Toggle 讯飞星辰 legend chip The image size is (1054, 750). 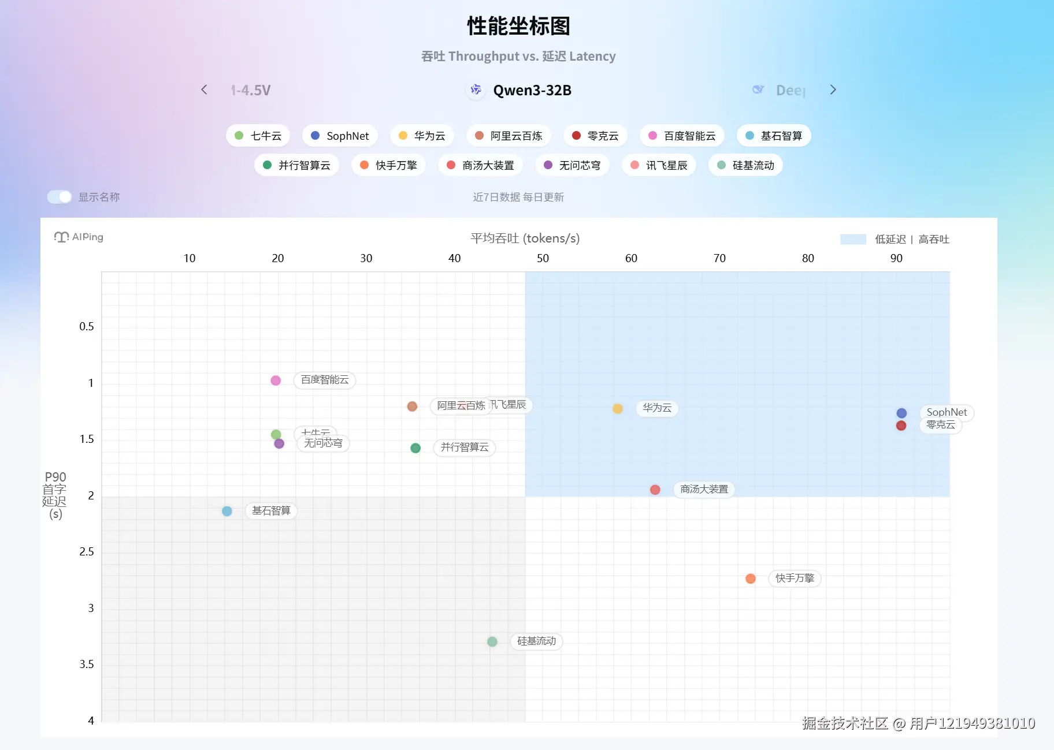[x=659, y=165]
